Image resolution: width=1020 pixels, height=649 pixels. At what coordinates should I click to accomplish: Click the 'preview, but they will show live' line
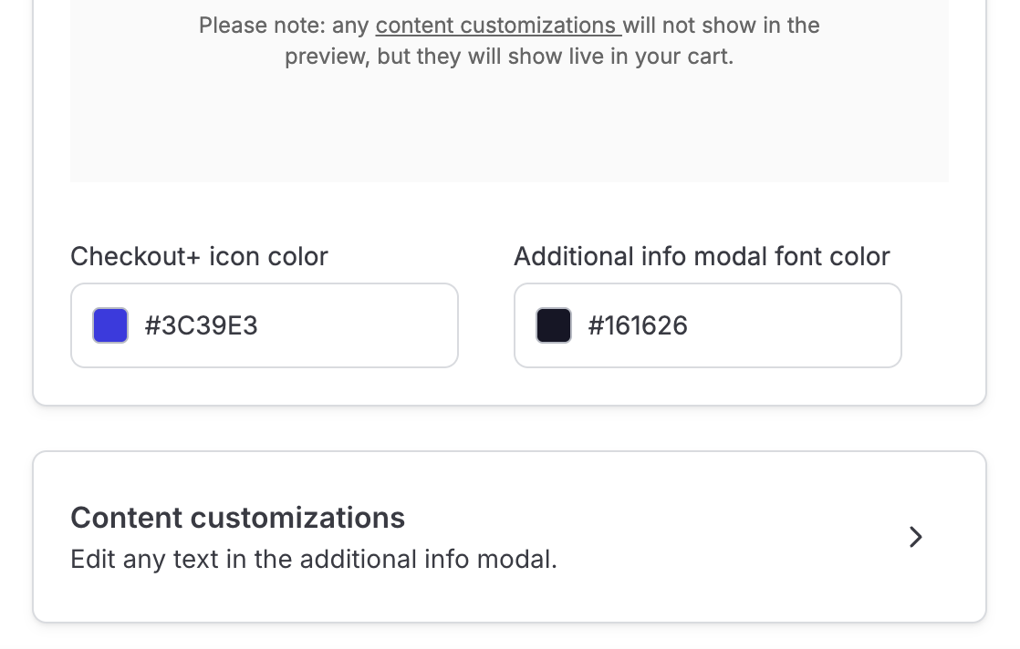(508, 57)
